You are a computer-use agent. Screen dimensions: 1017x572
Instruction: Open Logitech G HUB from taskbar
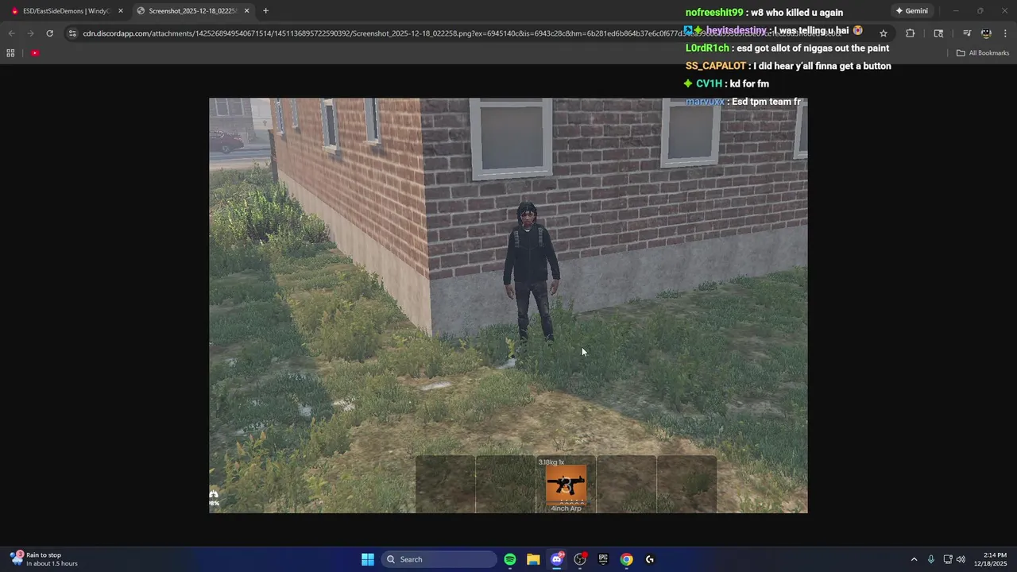point(650,559)
